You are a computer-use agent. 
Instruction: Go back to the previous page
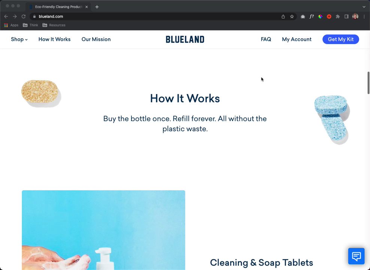pyautogui.click(x=6, y=16)
